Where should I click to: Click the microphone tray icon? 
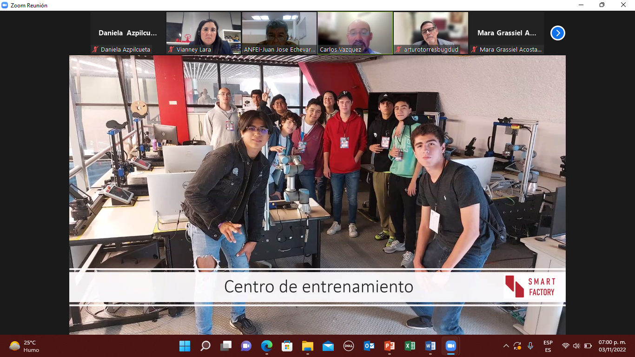[x=530, y=346]
